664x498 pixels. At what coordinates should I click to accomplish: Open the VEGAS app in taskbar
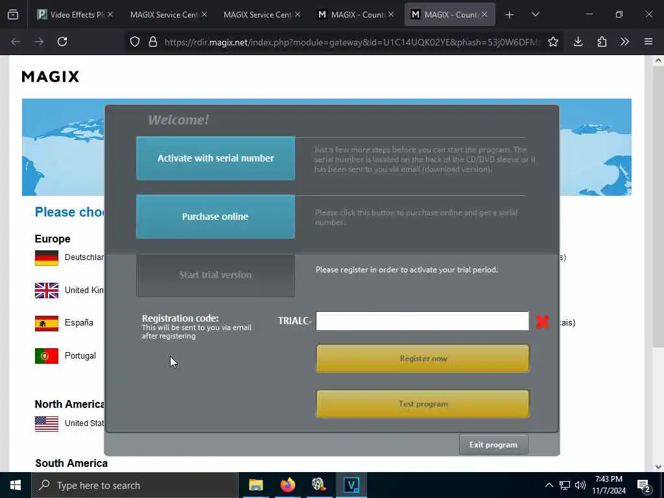[x=351, y=485]
